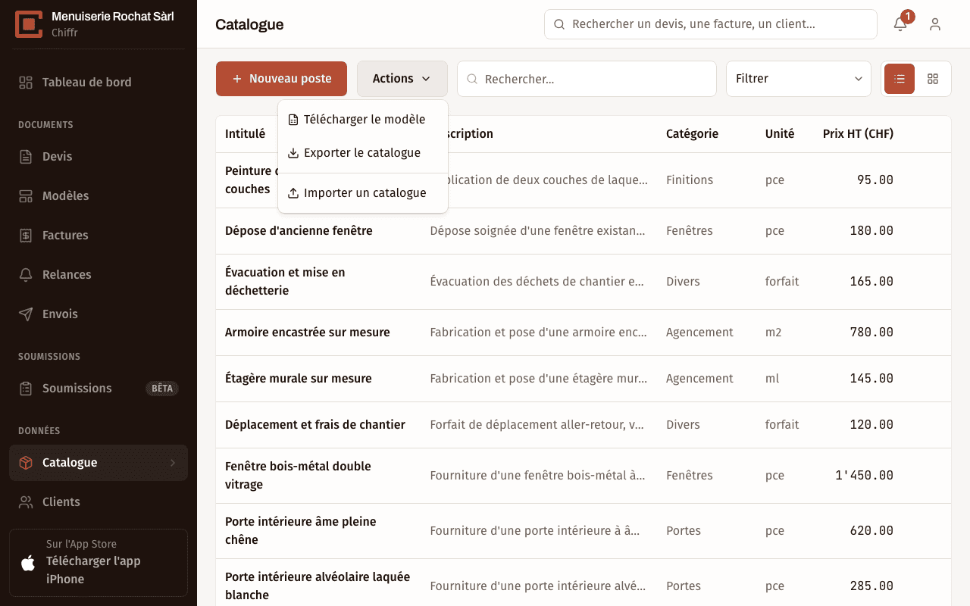
Task: Go to Clients page
Action: click(99, 502)
